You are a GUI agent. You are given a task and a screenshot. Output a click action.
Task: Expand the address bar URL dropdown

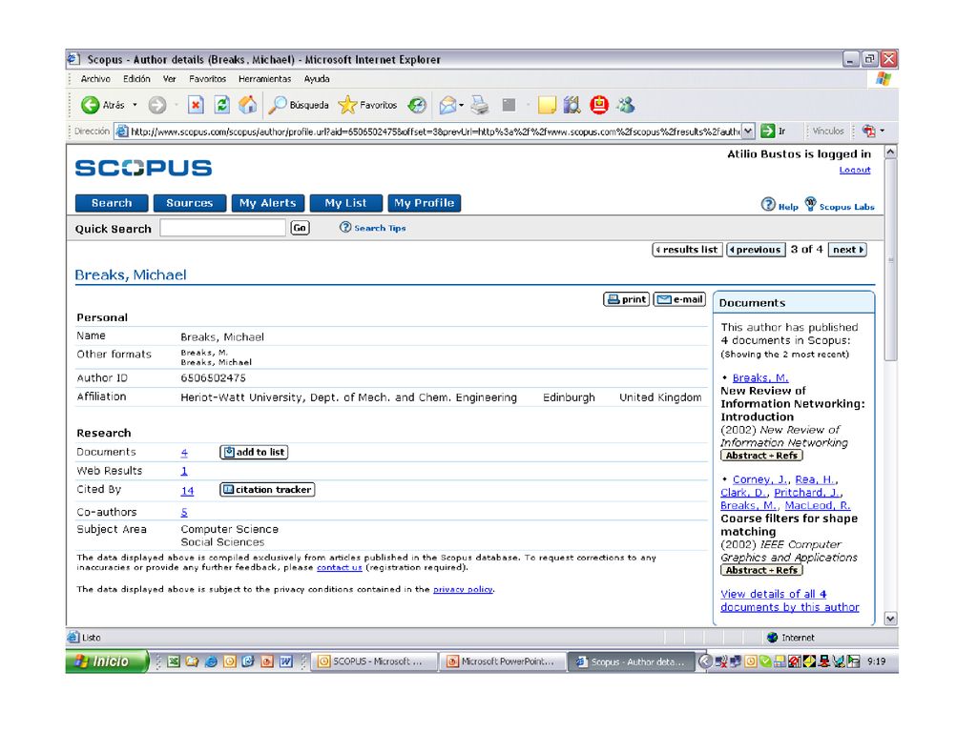(748, 132)
